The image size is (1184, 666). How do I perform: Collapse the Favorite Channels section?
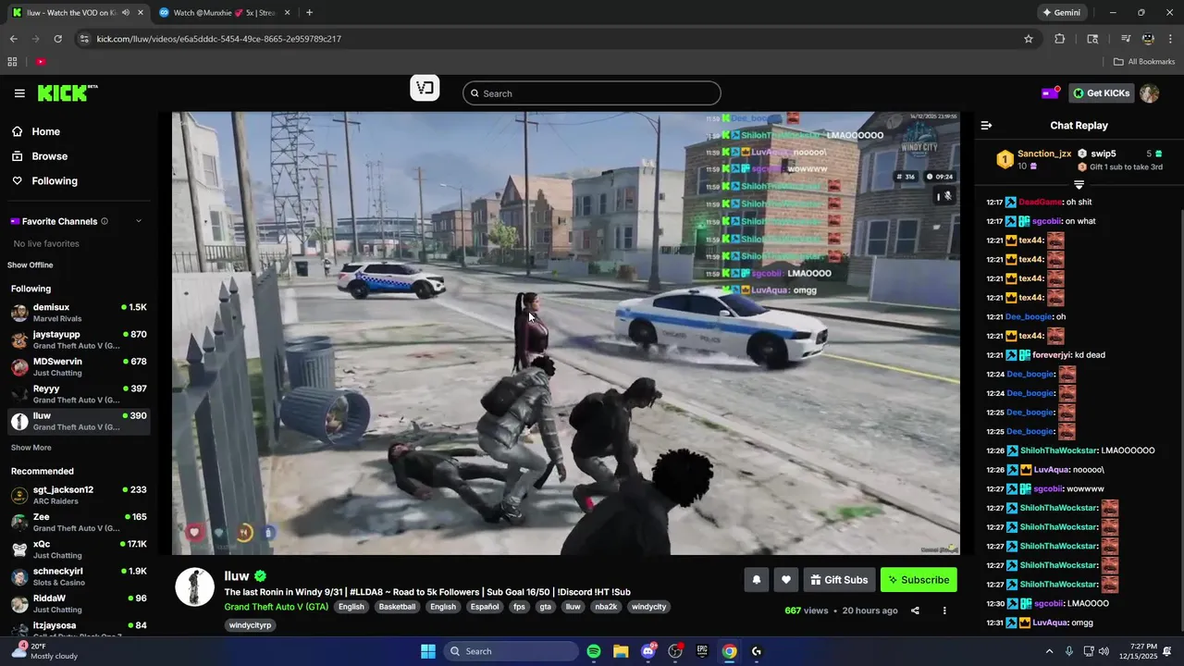pos(139,221)
